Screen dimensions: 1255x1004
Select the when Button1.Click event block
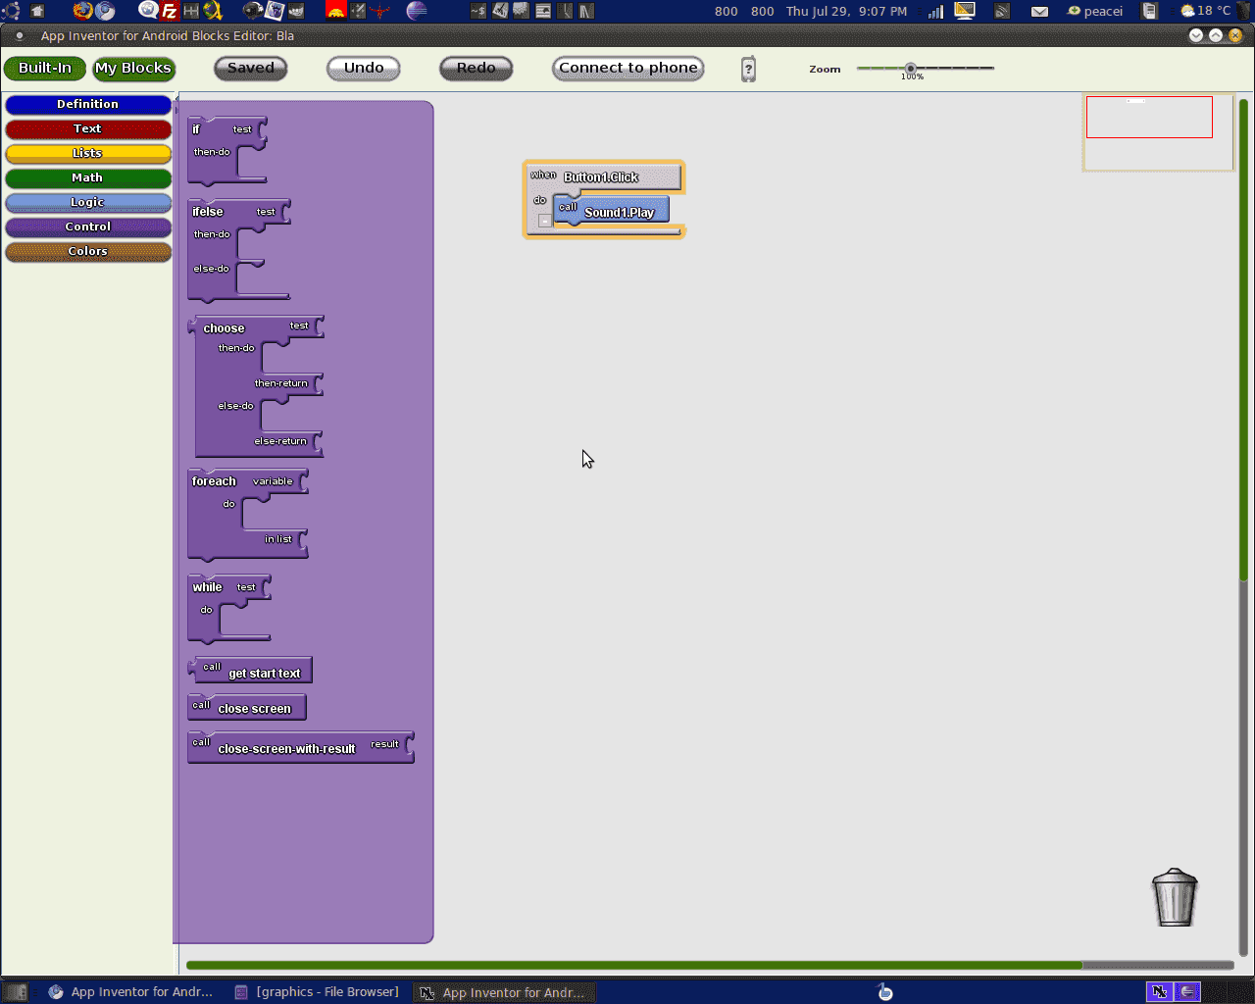click(x=604, y=176)
